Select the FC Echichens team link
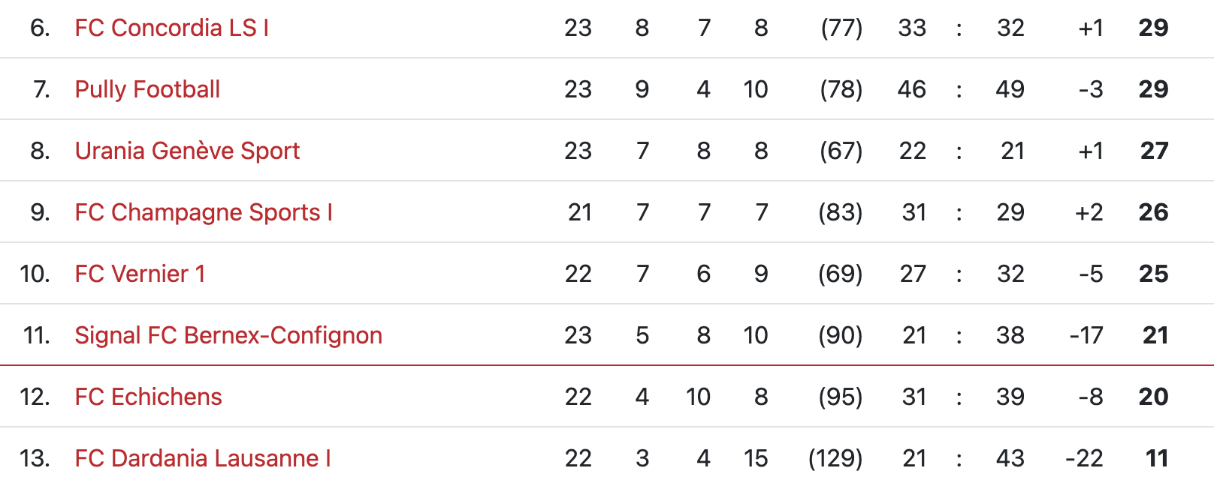This screenshot has height=486, width=1214. [x=149, y=397]
